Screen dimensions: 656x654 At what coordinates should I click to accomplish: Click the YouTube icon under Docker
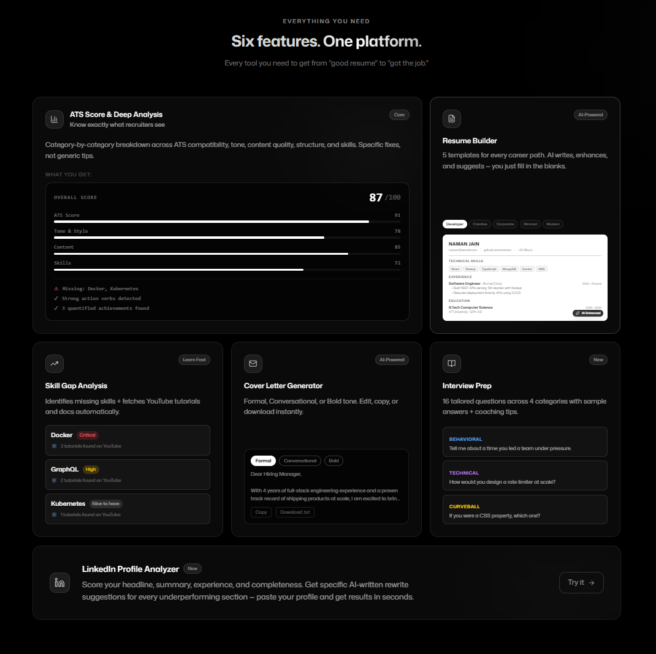click(x=55, y=446)
